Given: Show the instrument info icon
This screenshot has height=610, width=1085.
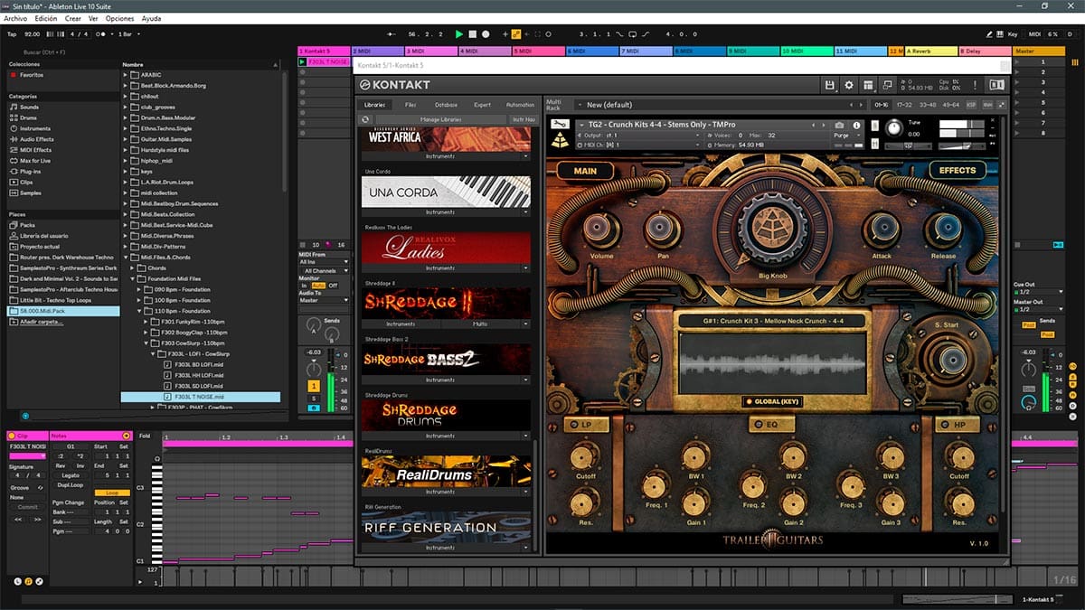Looking at the screenshot, I should (x=855, y=125).
